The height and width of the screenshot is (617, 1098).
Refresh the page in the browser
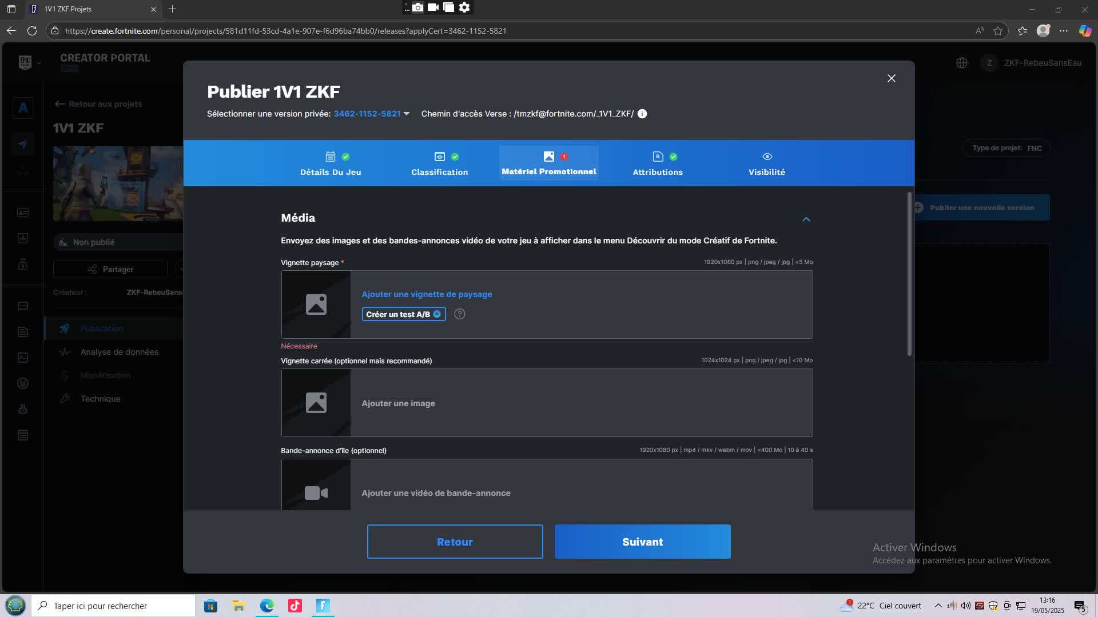(x=32, y=31)
